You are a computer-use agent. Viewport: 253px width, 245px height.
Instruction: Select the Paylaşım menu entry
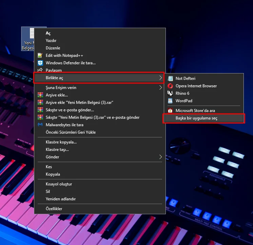pyautogui.click(x=100, y=70)
